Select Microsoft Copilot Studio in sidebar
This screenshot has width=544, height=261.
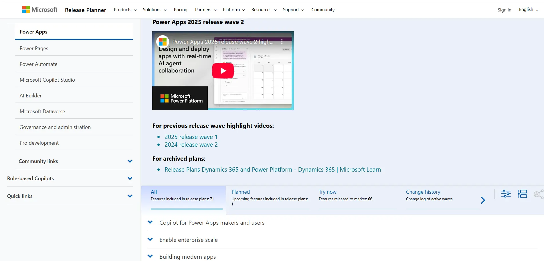(47, 80)
